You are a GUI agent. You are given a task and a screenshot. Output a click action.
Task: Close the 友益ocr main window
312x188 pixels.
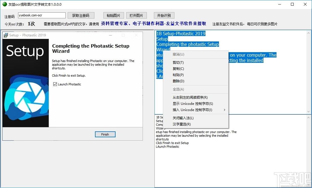(x=305, y=4)
